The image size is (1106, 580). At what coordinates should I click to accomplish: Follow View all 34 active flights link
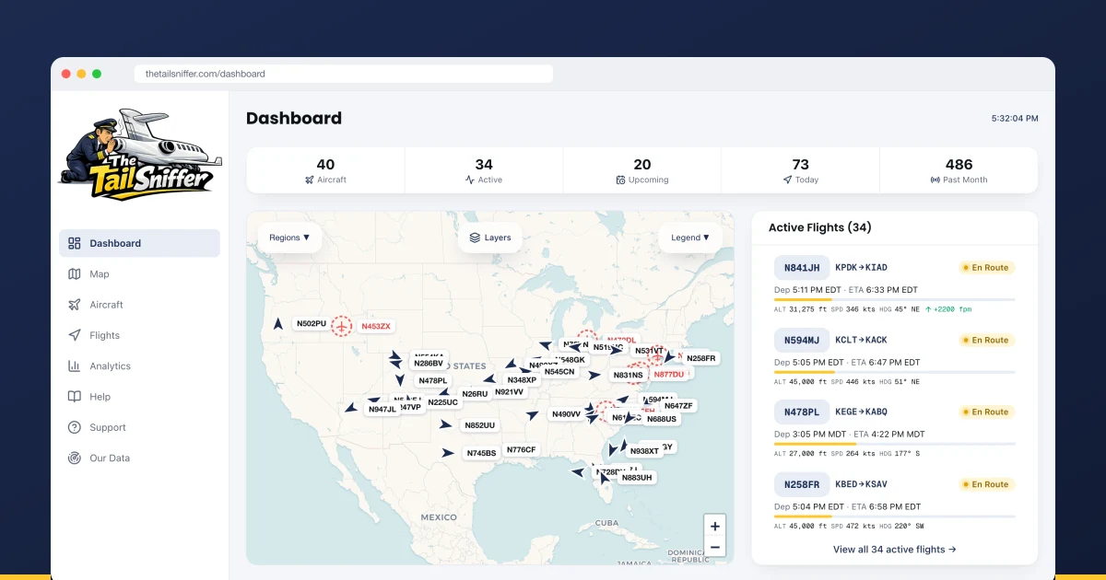point(894,550)
